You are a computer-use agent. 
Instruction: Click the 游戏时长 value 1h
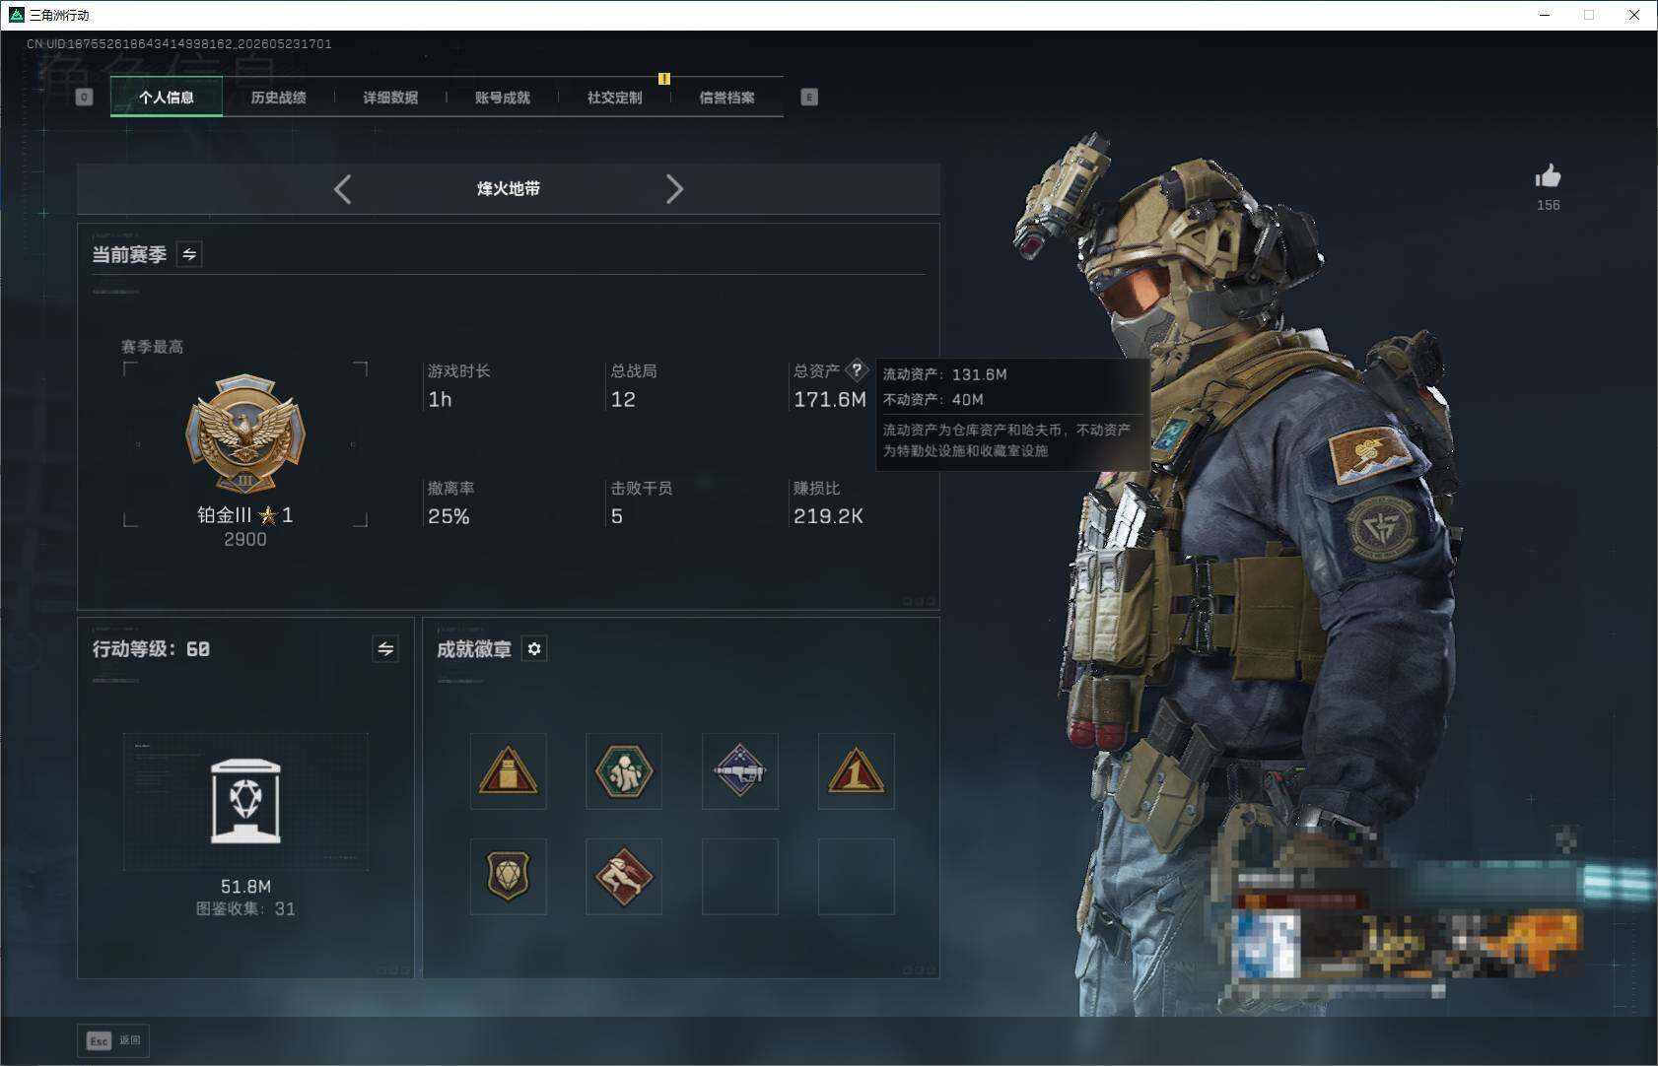440,399
